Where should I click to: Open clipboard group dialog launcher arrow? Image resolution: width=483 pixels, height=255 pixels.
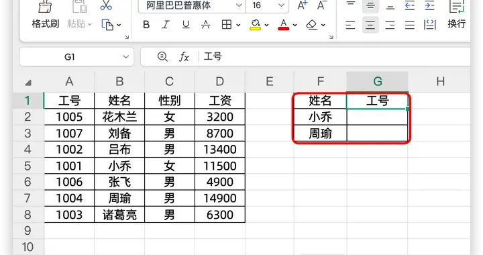(x=127, y=38)
